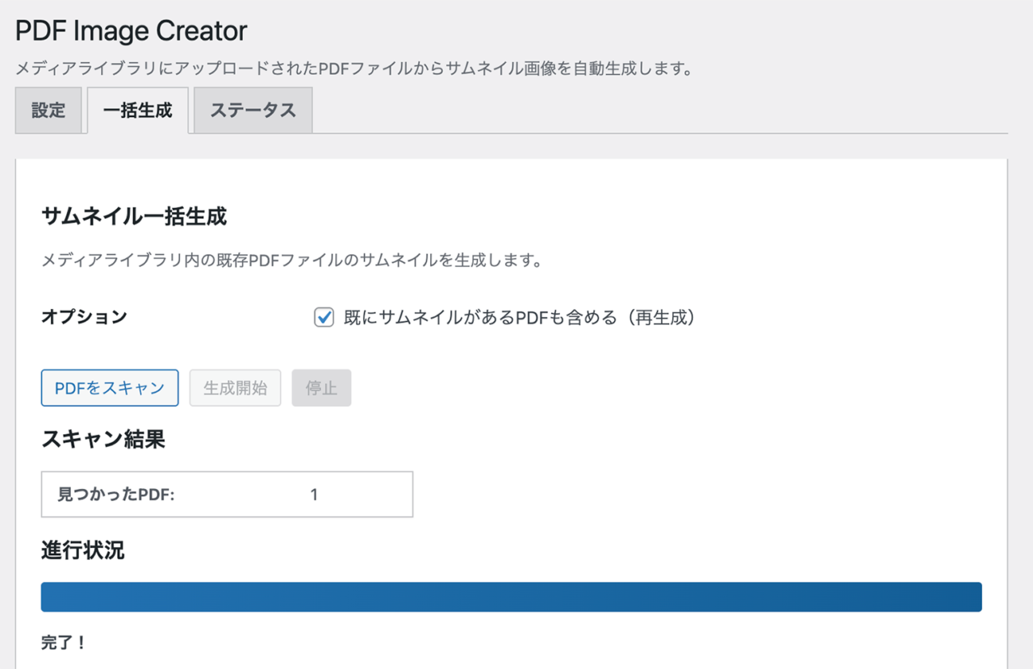Switch to the 設定 tab
Viewport: 1033px width, 669px height.
pyautogui.click(x=48, y=110)
